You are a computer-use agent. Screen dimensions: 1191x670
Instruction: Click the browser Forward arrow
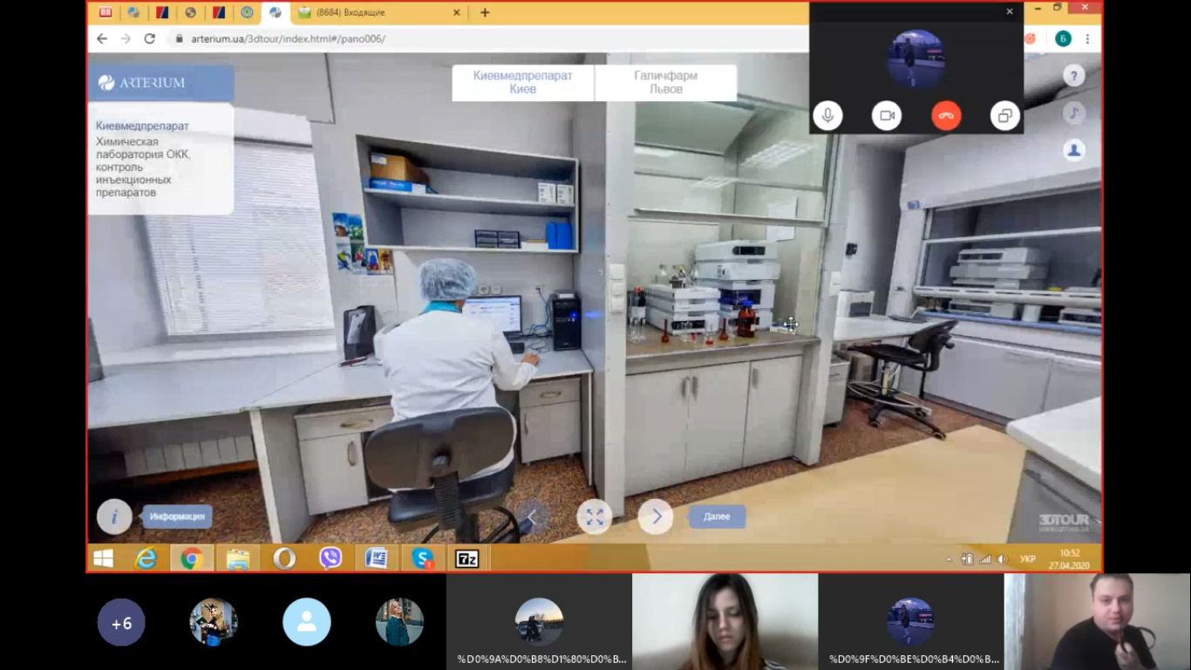click(x=126, y=38)
